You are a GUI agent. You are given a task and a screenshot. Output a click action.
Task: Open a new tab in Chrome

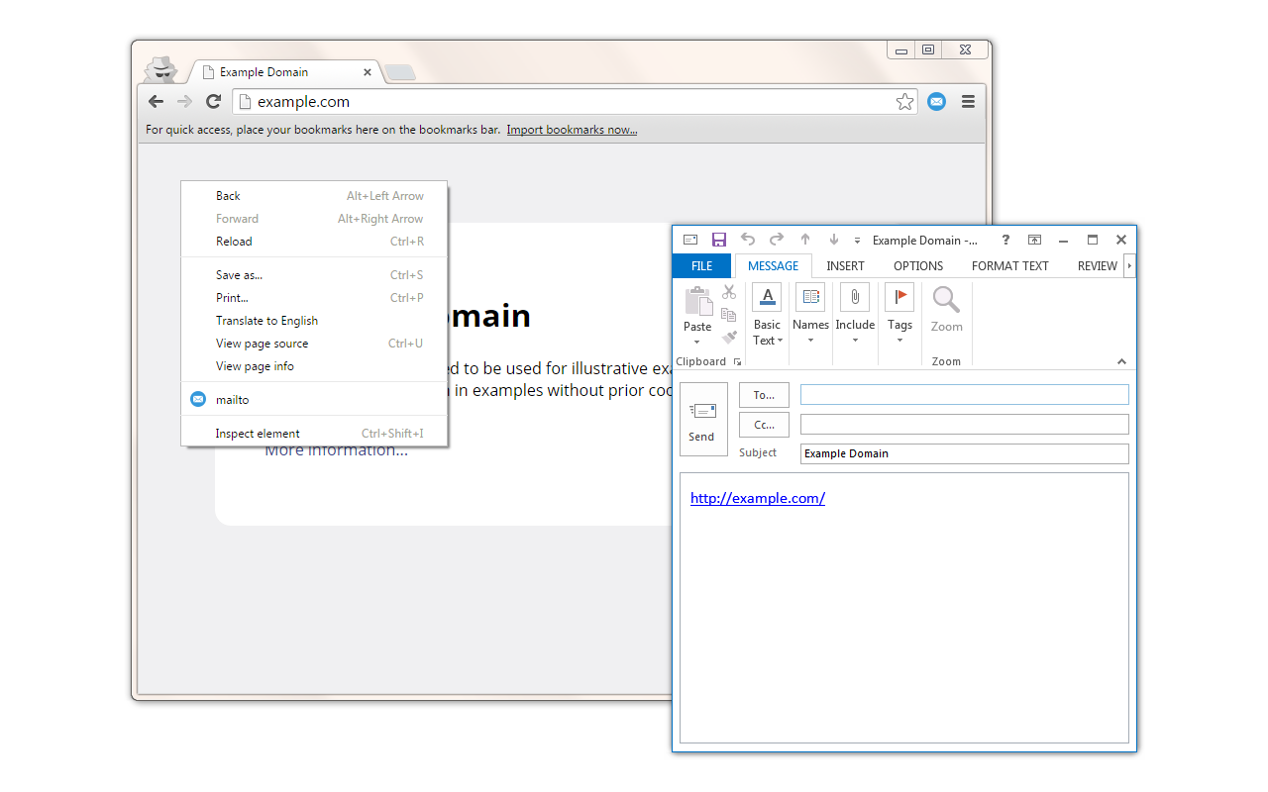[x=400, y=72]
